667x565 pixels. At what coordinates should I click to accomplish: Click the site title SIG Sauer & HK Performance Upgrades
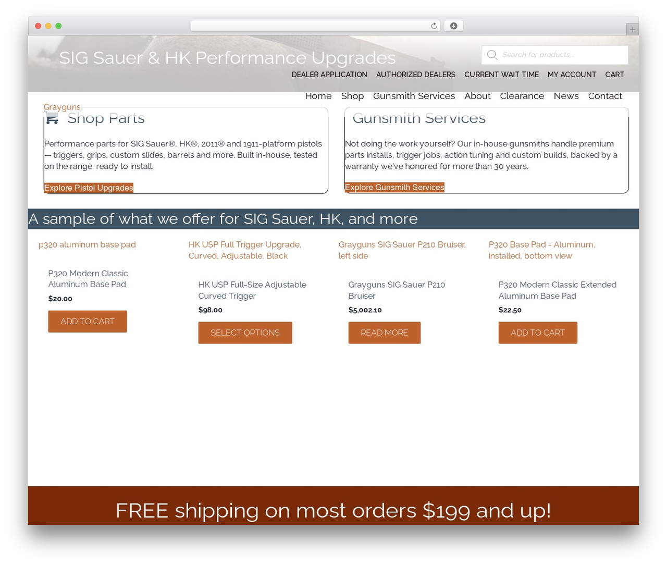pyautogui.click(x=227, y=57)
